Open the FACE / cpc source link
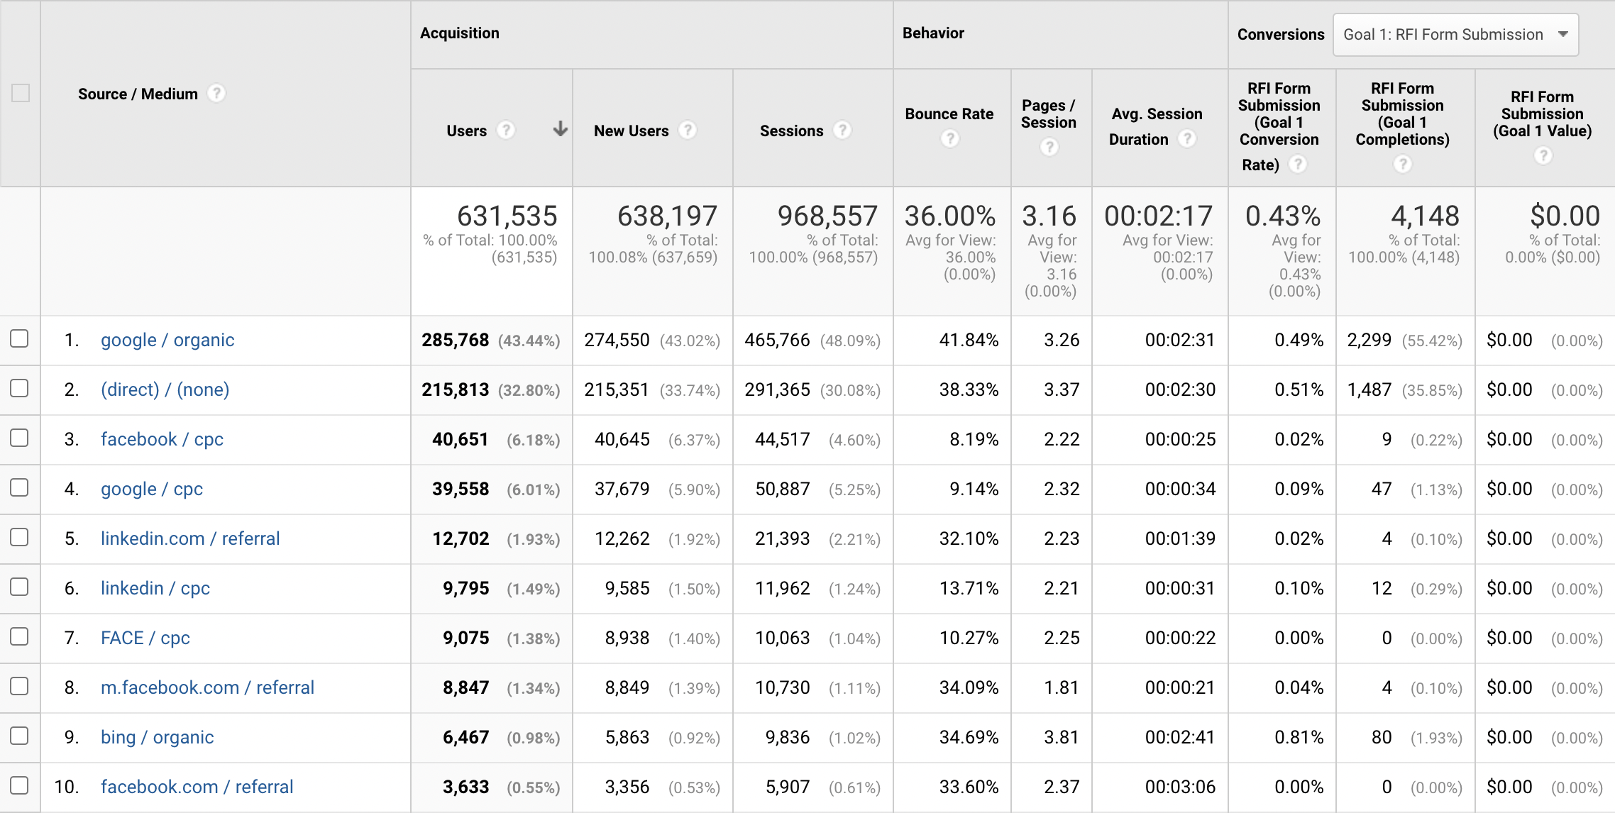The height and width of the screenshot is (813, 1615). click(145, 638)
